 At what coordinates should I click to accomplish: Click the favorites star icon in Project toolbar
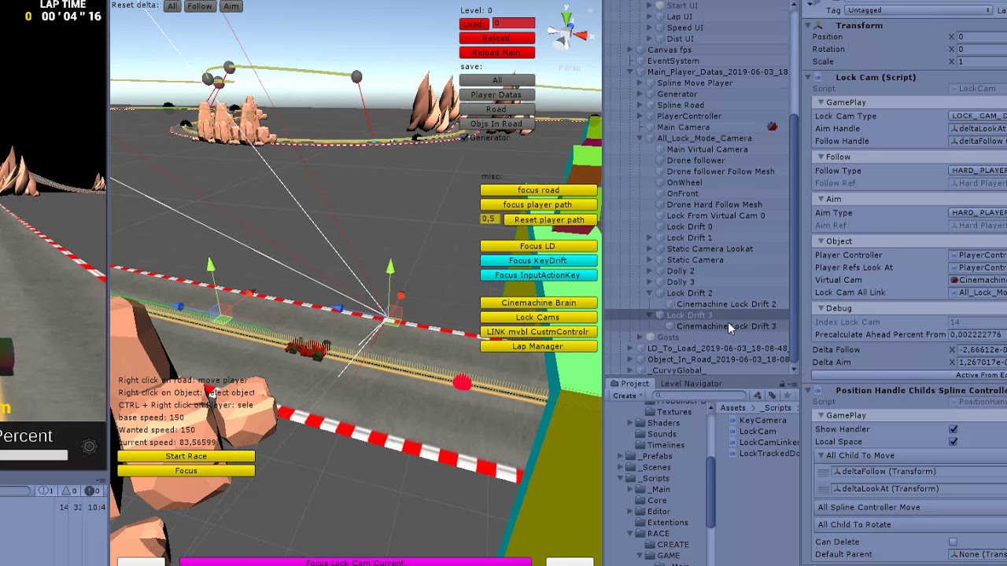click(788, 395)
